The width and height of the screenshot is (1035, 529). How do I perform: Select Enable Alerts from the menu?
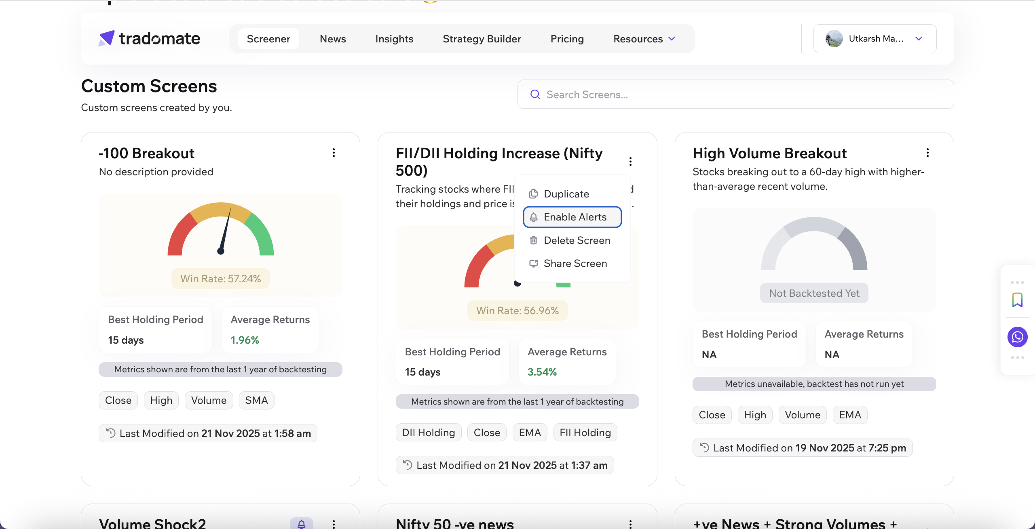click(x=572, y=217)
